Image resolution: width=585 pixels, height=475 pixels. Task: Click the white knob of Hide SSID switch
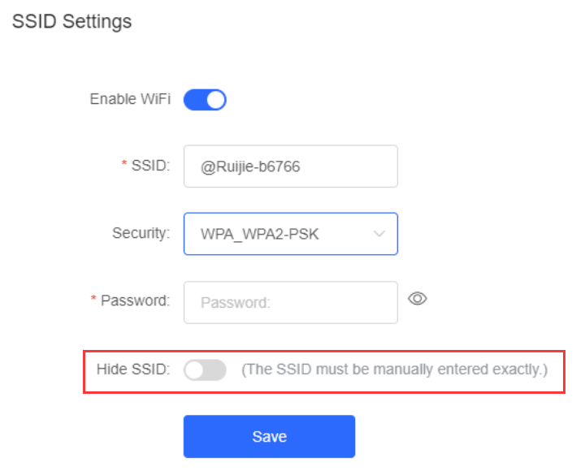click(x=194, y=370)
